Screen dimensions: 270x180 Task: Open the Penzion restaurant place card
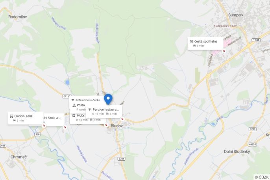(104, 111)
